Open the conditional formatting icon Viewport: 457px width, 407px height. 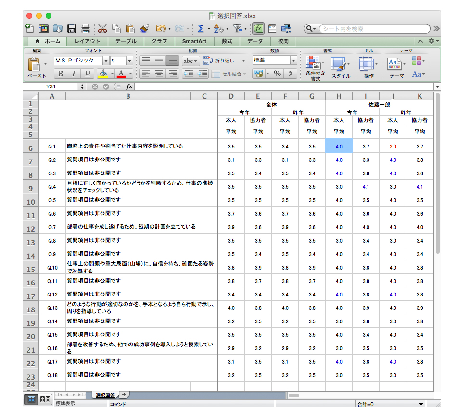(x=314, y=63)
